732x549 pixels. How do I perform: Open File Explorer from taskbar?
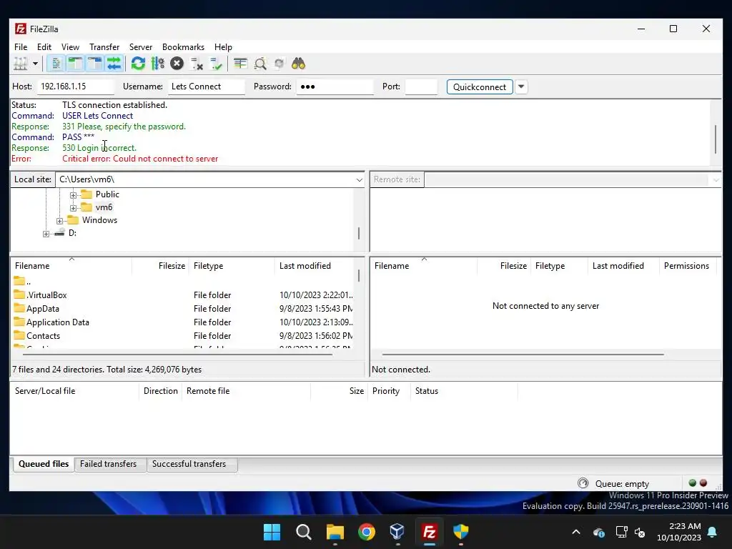335,532
